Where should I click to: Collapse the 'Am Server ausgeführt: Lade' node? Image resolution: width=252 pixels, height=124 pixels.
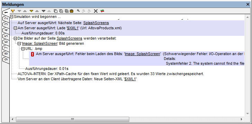(16, 28)
